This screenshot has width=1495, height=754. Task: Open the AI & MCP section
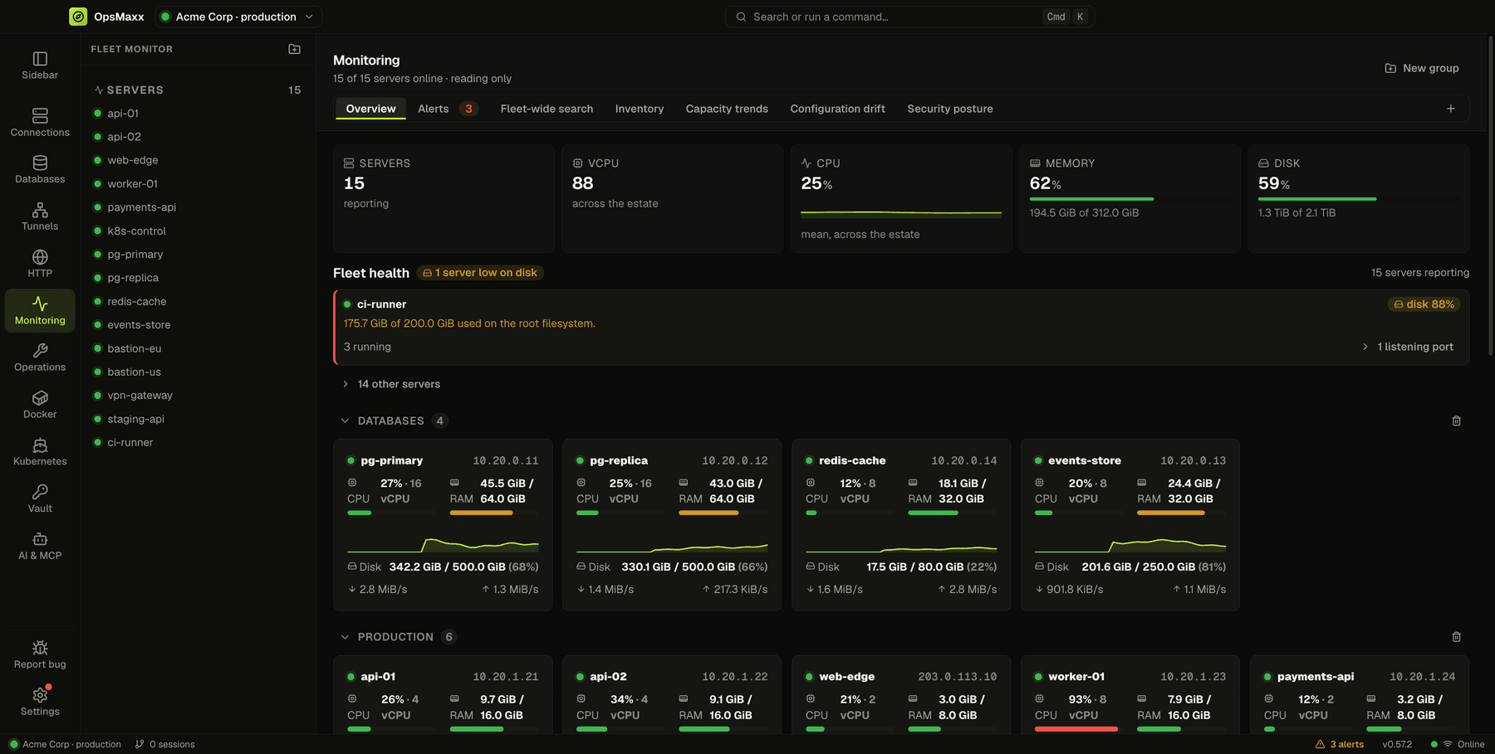coord(40,546)
